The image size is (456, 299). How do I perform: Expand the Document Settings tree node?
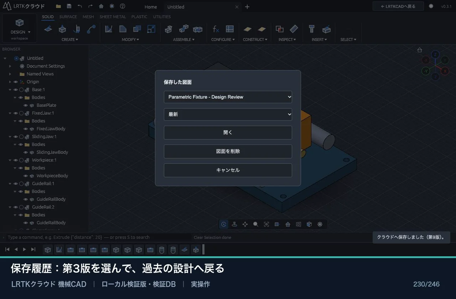click(x=10, y=66)
